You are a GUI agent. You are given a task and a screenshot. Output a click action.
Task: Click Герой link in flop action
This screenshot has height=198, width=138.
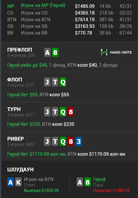(x=13, y=95)
